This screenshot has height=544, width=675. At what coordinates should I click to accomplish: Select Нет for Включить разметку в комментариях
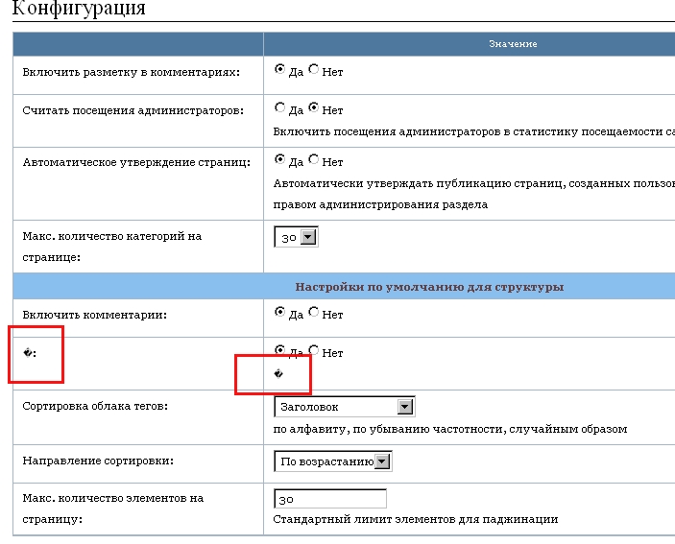(314, 70)
